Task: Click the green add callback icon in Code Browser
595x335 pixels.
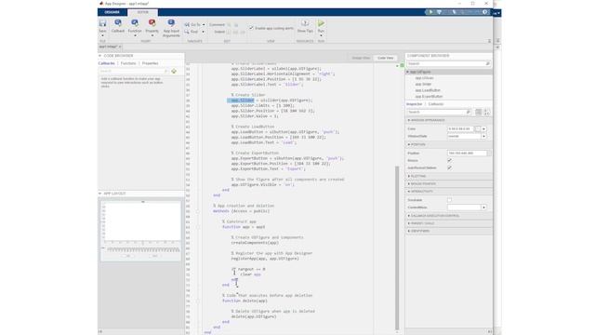Action: coord(174,71)
